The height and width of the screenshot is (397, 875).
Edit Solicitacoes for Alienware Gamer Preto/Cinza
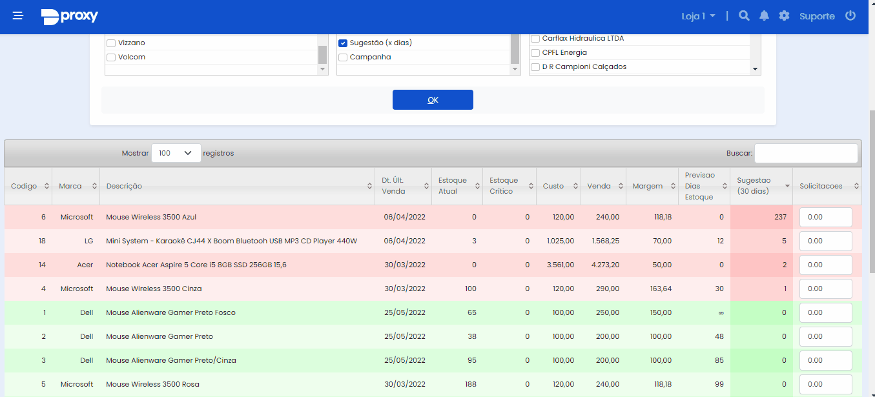(x=825, y=360)
